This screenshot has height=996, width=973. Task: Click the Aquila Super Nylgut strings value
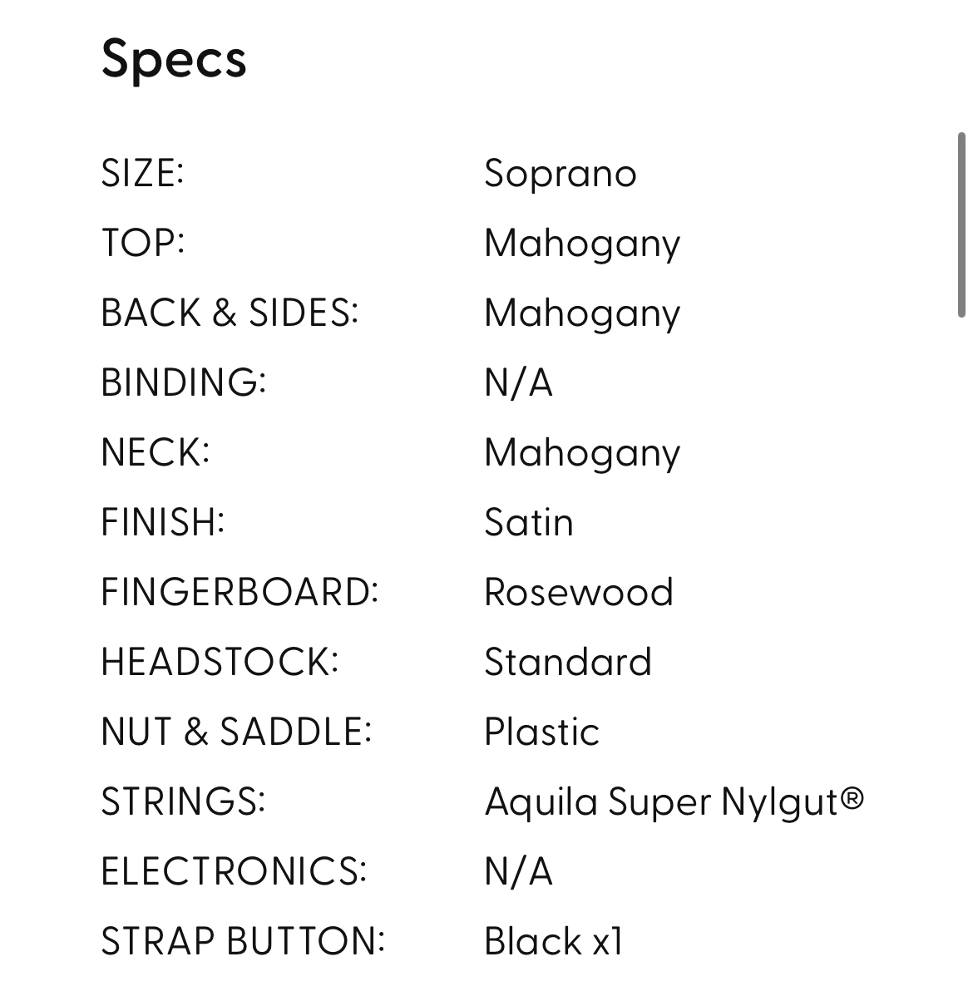coord(674,802)
